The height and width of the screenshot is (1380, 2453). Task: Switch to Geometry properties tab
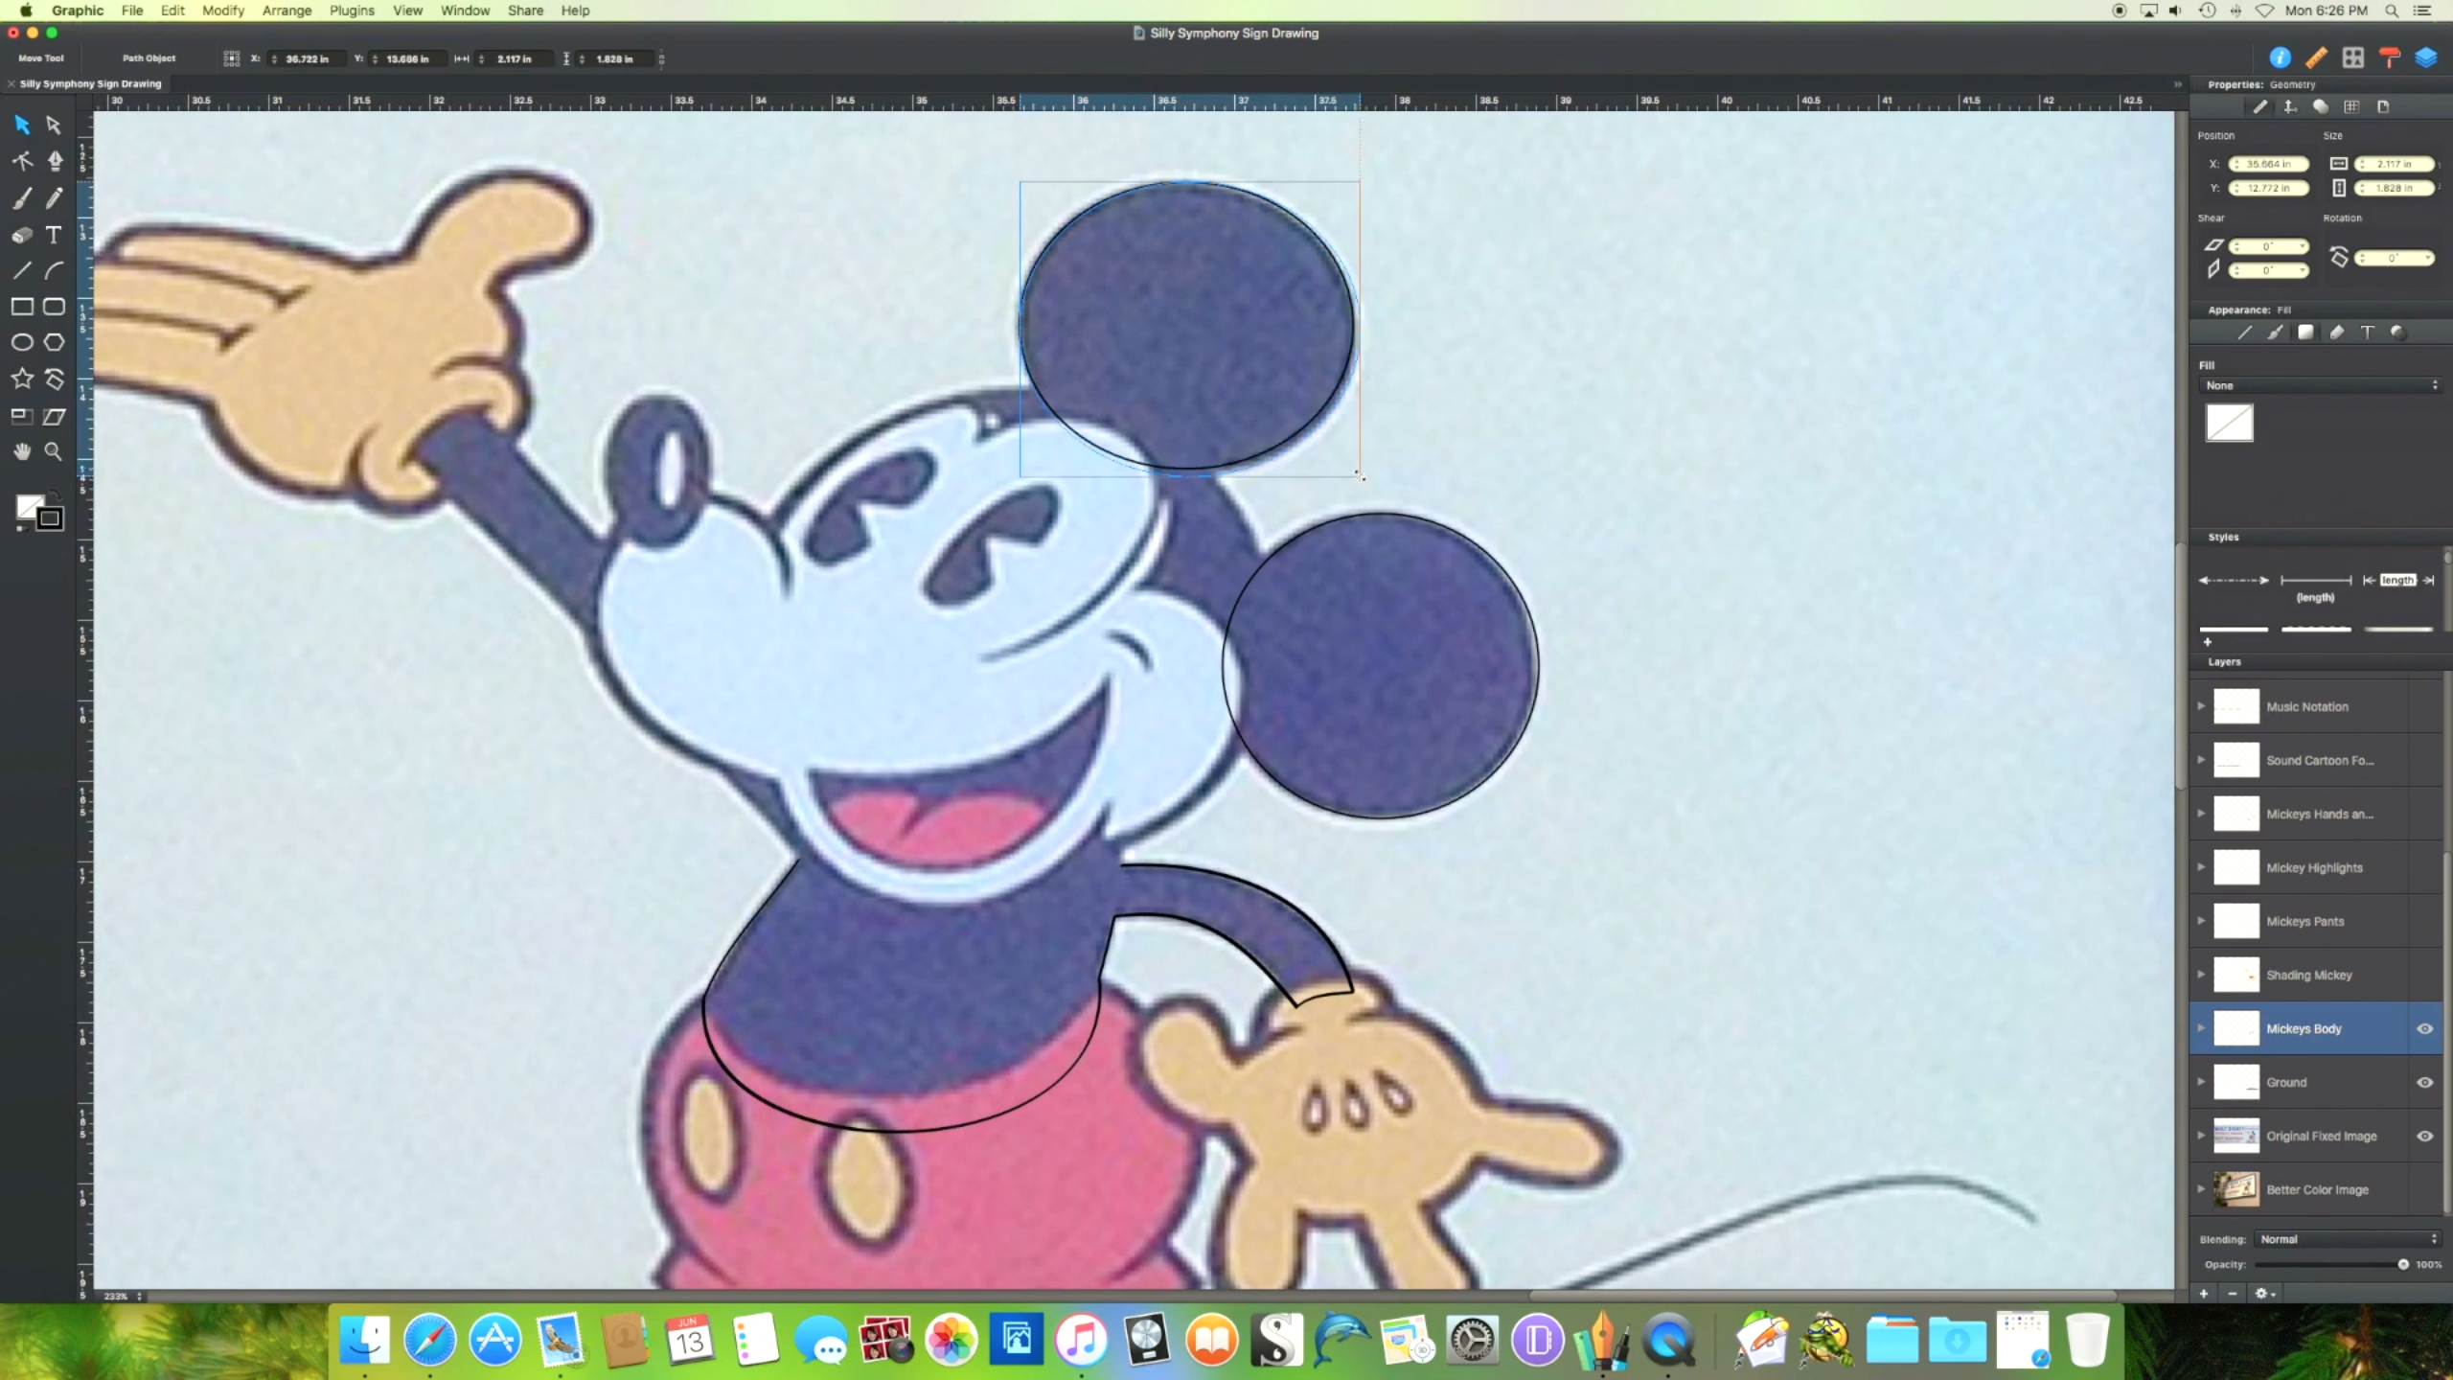[2259, 107]
